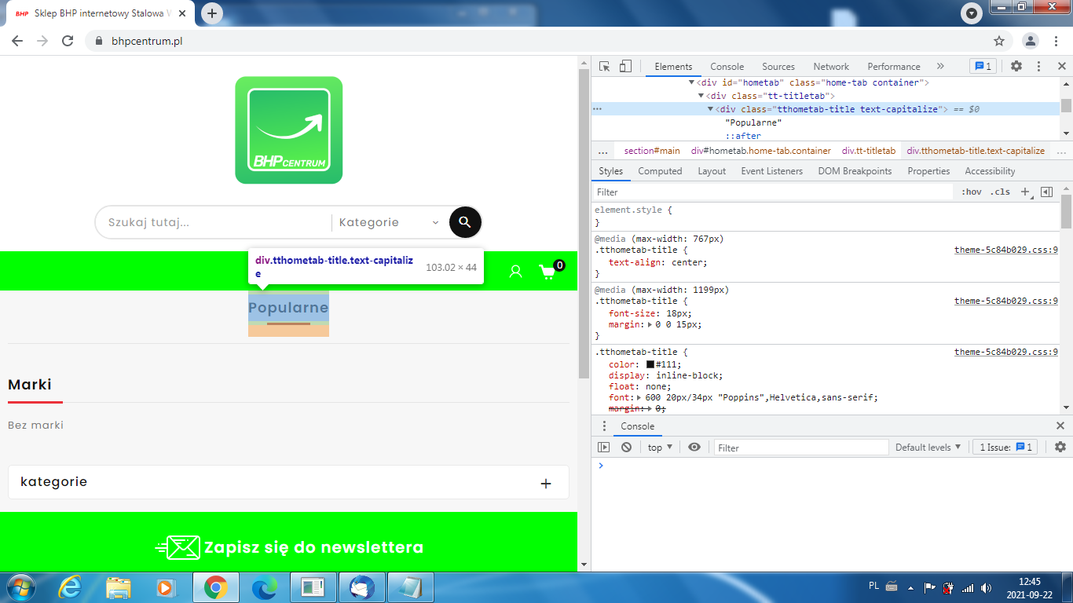1073x603 pixels.
Task: Click the inspect element picker icon
Action: (604, 67)
